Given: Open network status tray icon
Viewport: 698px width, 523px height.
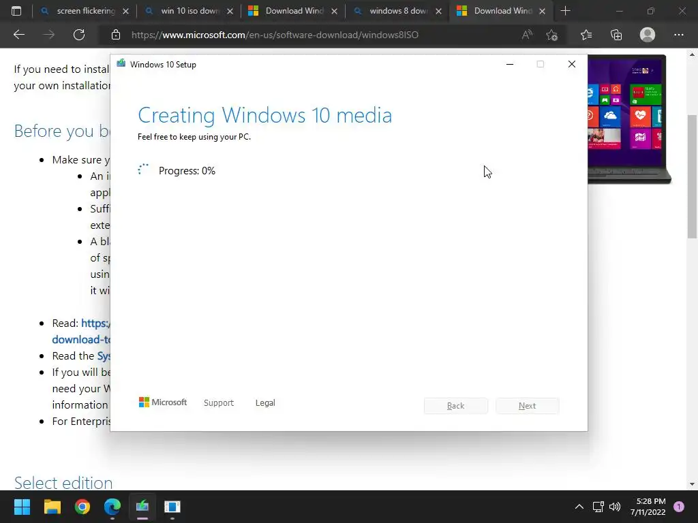Looking at the screenshot, I should 598,507.
